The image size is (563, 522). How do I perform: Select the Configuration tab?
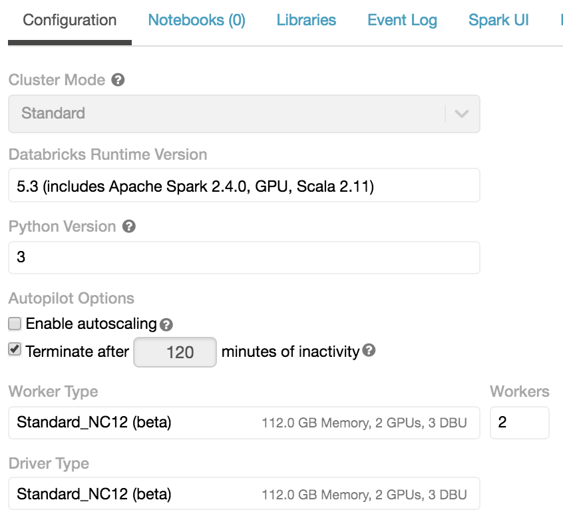pos(69,20)
